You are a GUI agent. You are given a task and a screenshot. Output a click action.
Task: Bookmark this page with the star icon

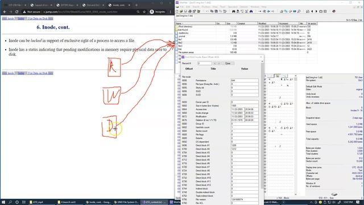(144, 11)
